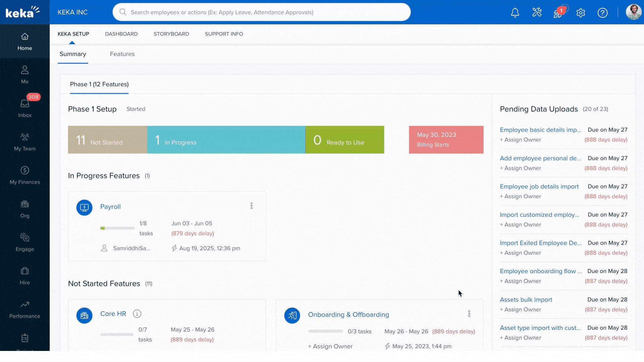
Task: Go to My Finances in sidebar
Action: coord(25,175)
